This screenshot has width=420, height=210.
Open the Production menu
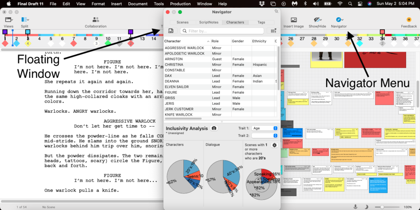[180, 4]
